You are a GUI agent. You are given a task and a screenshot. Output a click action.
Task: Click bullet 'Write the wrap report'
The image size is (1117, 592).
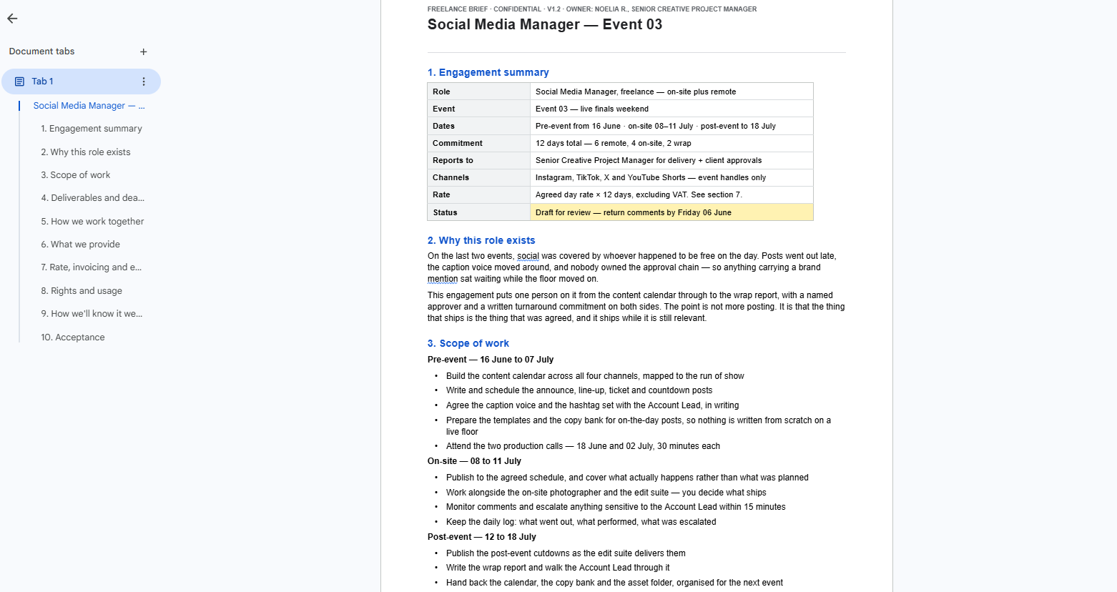coord(558,568)
